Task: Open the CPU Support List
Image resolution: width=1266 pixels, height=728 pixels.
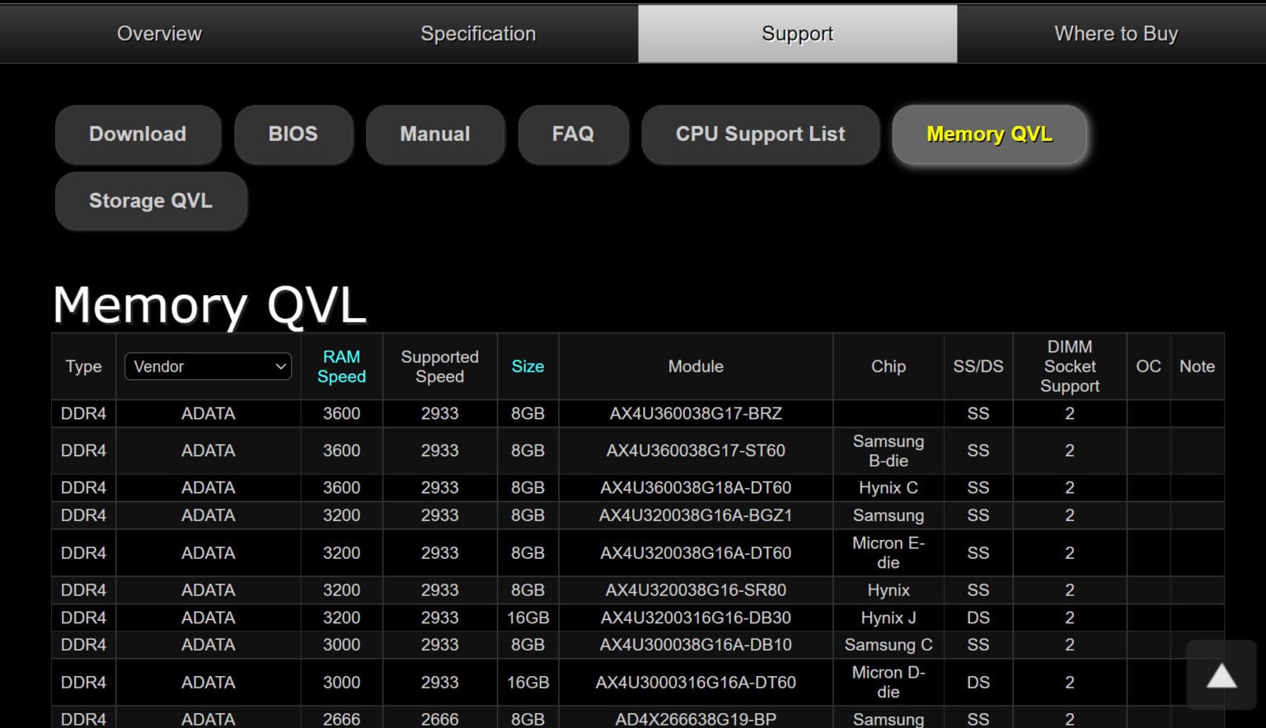Action: tap(760, 134)
